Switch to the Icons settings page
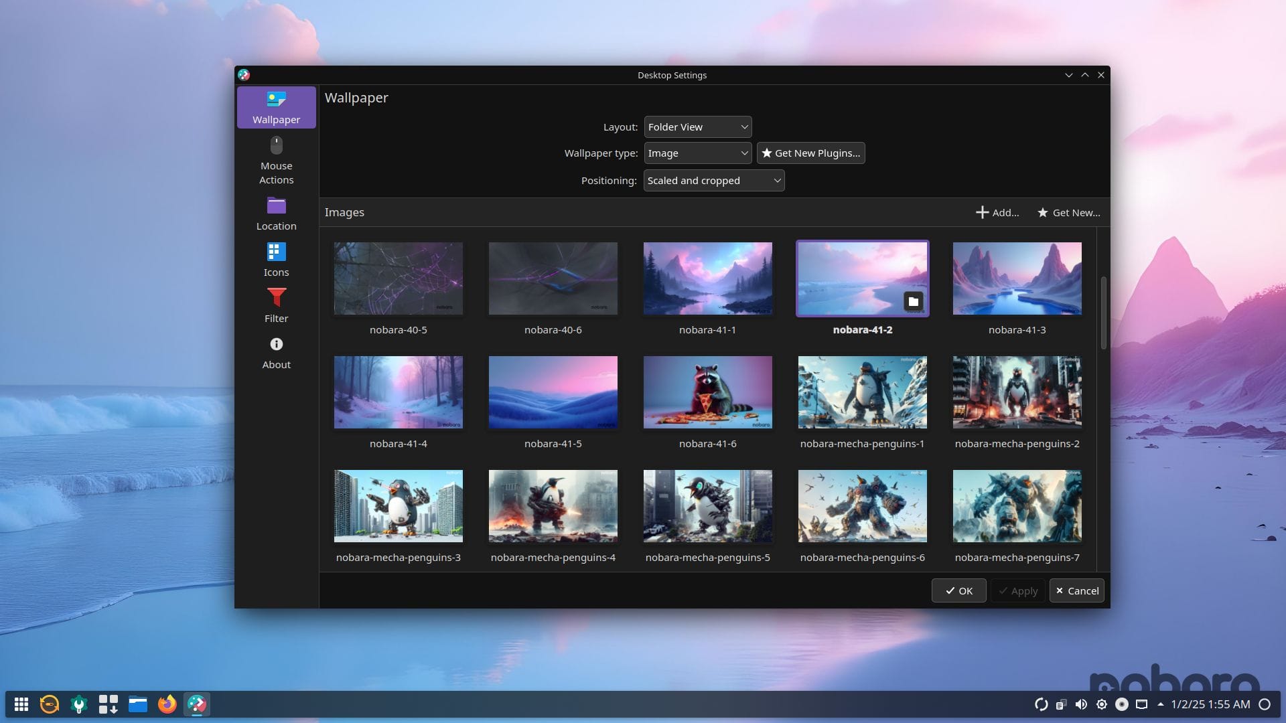Screen dimensions: 1286x723 coord(276,260)
